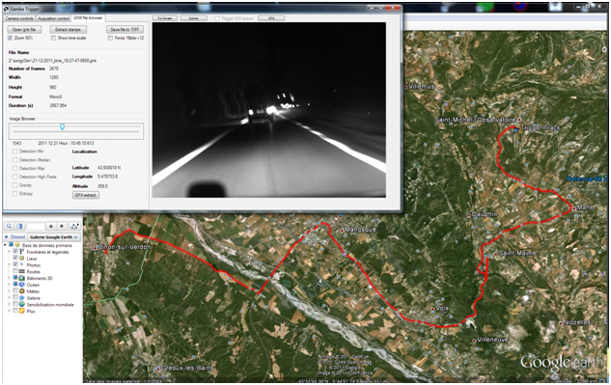Click the Océan layer globe icon
The width and height of the screenshot is (611, 385).
[x=22, y=285]
